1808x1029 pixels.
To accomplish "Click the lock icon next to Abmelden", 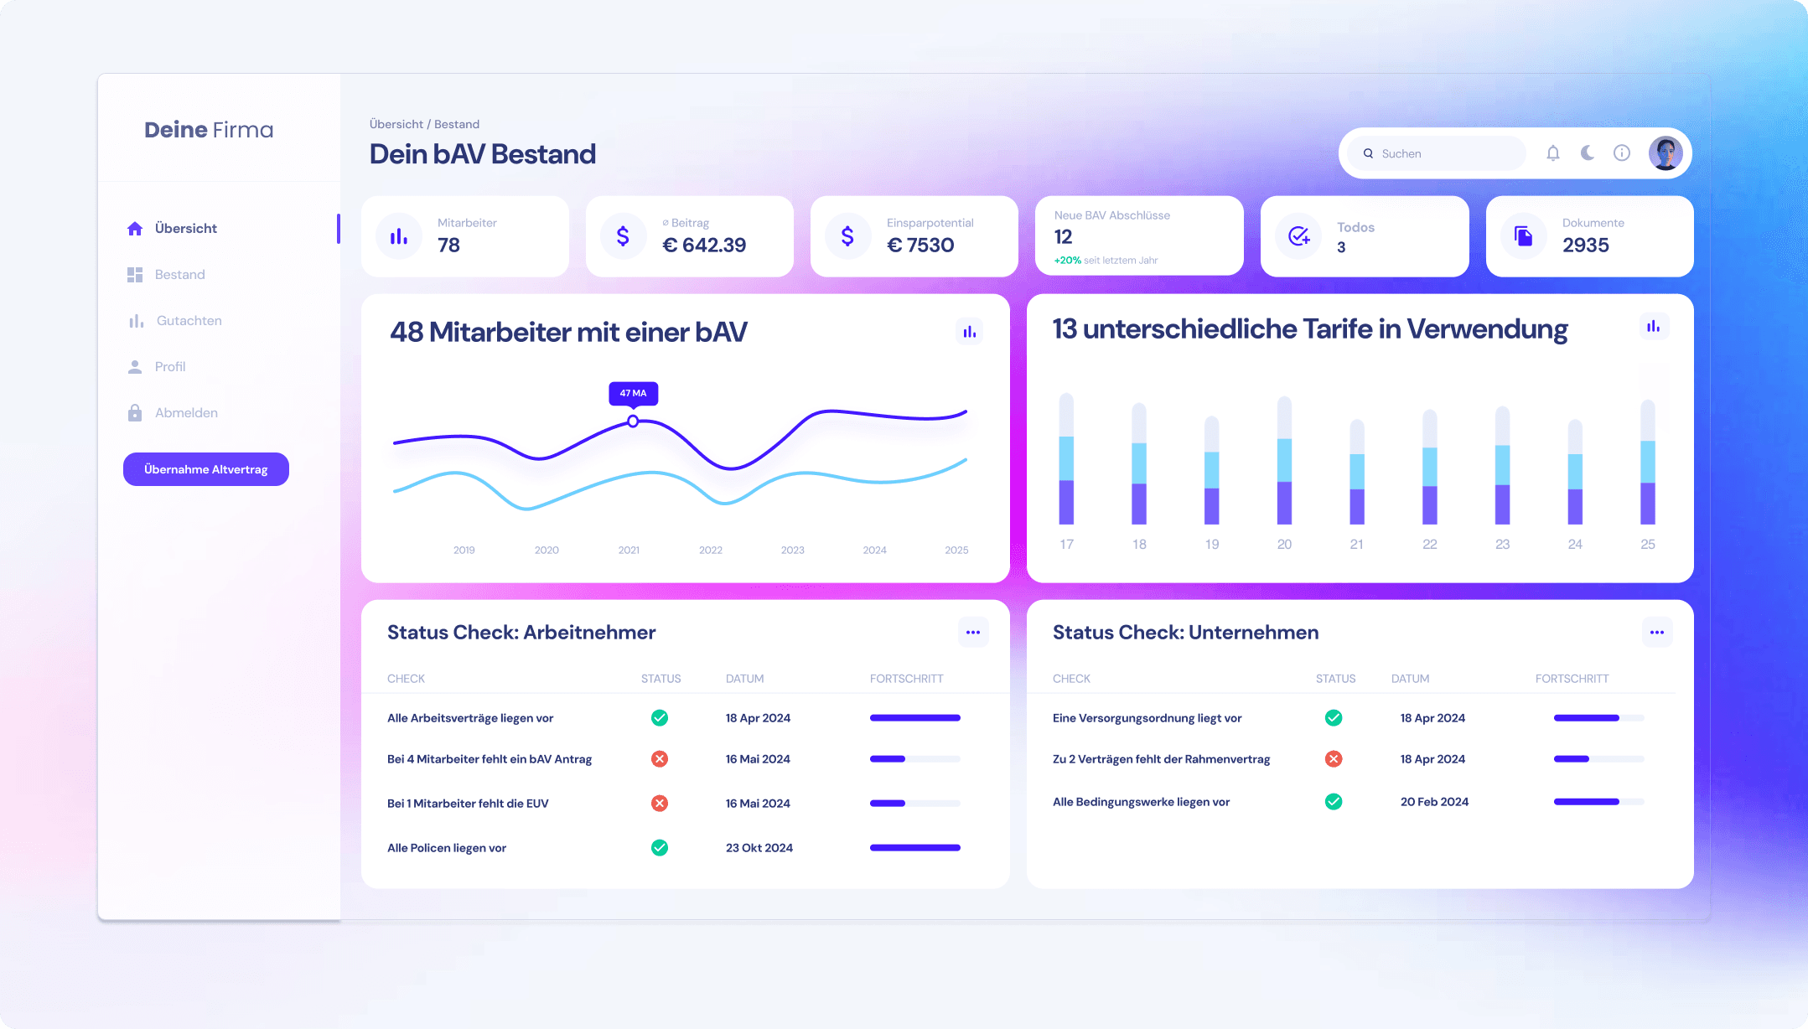I will tap(135, 412).
